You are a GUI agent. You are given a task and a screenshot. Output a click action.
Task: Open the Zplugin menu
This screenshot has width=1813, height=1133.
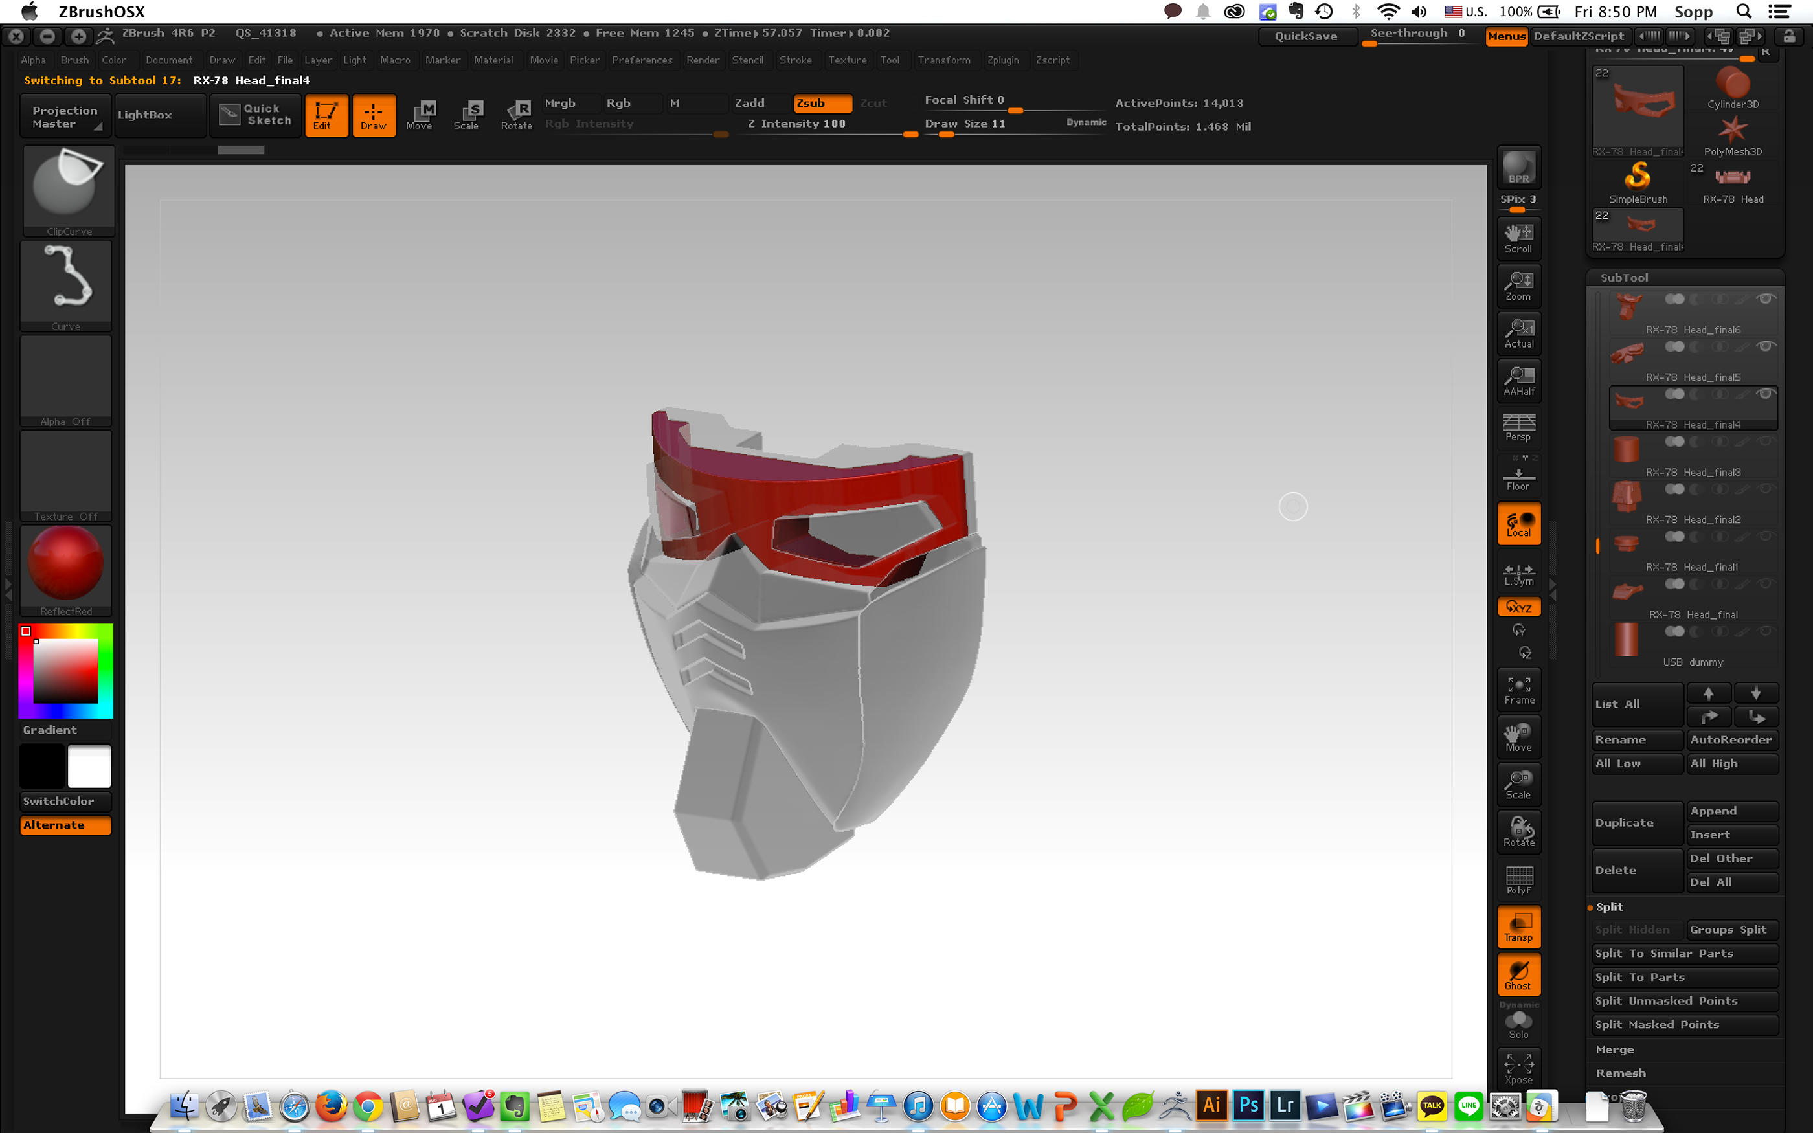tap(1002, 60)
